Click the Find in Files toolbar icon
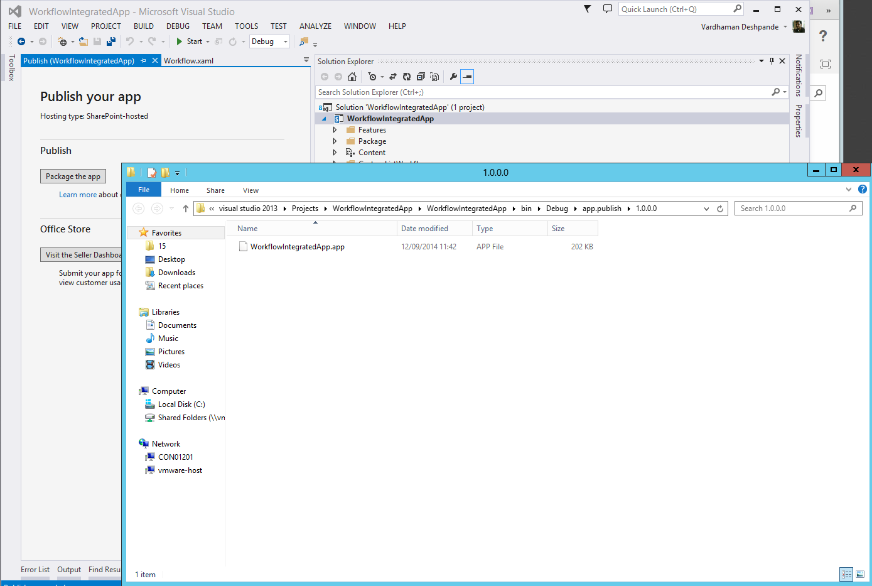The width and height of the screenshot is (872, 586). click(x=304, y=41)
